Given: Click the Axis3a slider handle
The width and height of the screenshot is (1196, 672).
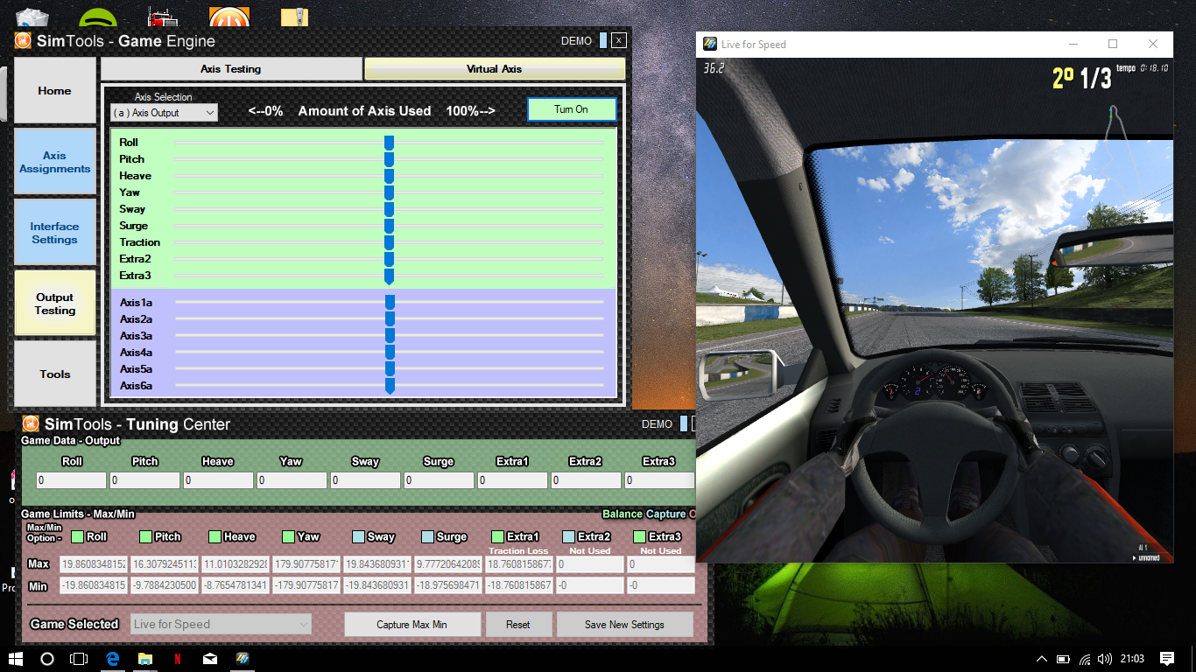Looking at the screenshot, I should 390,336.
